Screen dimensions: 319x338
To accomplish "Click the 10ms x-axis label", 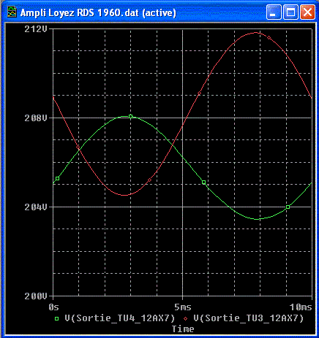I will pyautogui.click(x=301, y=307).
